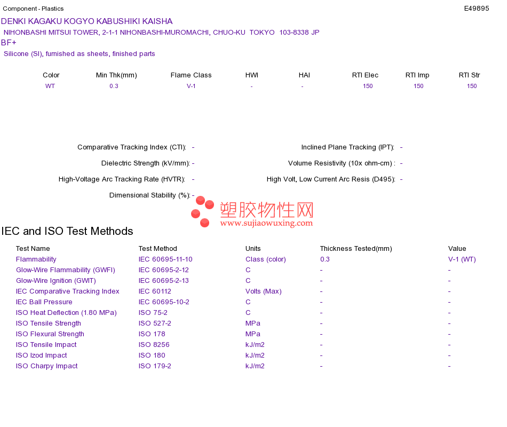Click the BF+ grade link
507x427 pixels.
(9, 43)
